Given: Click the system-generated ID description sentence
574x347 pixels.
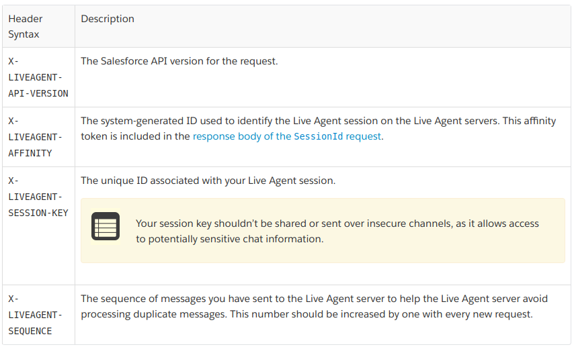Looking at the screenshot, I should [290, 121].
